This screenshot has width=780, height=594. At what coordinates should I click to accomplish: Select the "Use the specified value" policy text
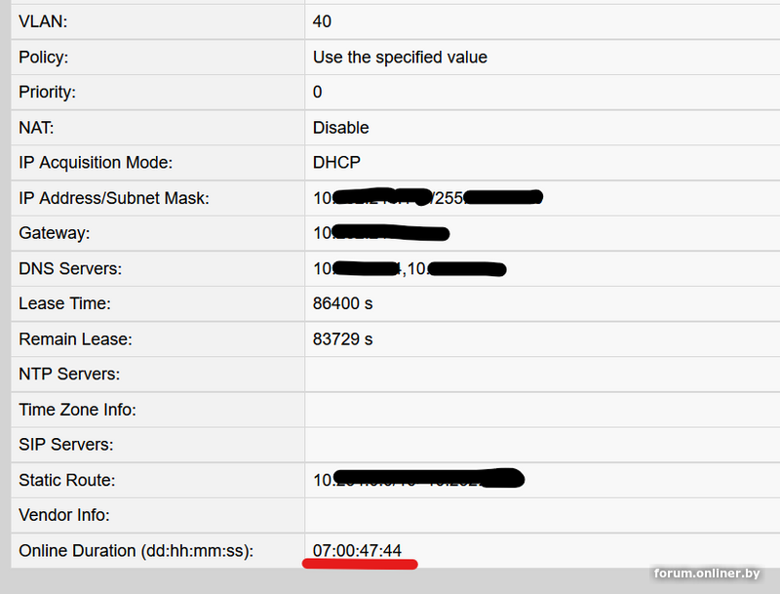pos(400,57)
